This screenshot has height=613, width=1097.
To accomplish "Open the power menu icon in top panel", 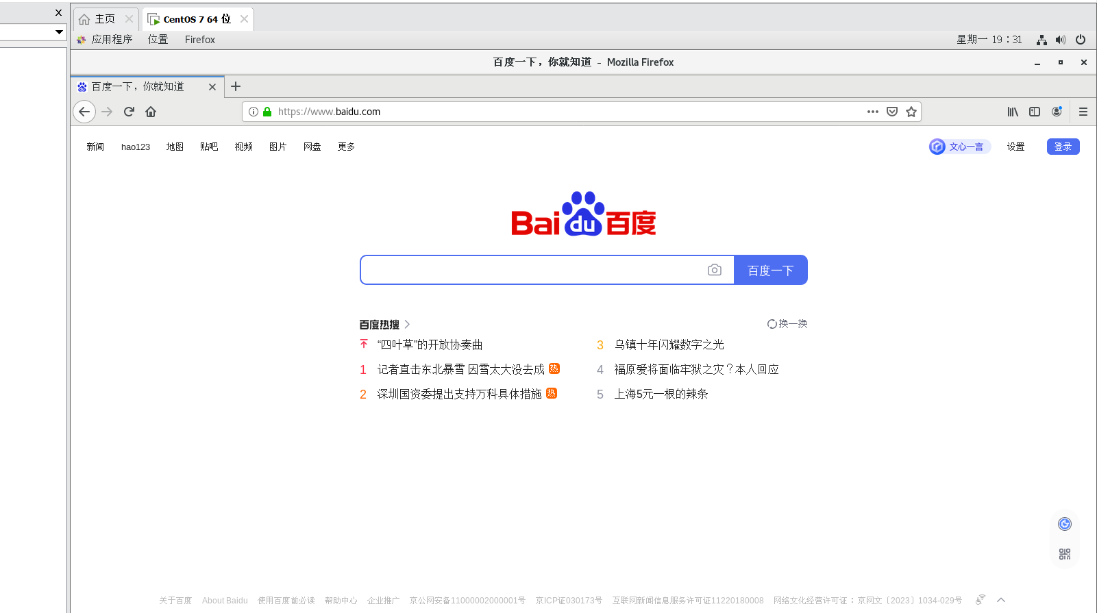I will coord(1081,40).
